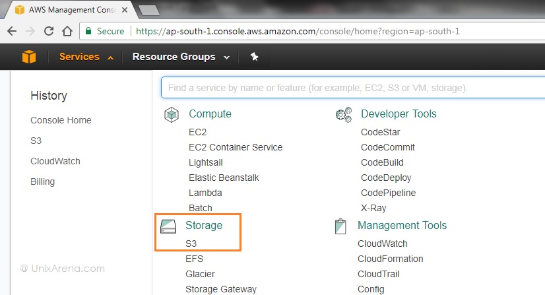This screenshot has width=545, height=295.
Task: Open Elastic Beanstalk service
Action: click(224, 178)
